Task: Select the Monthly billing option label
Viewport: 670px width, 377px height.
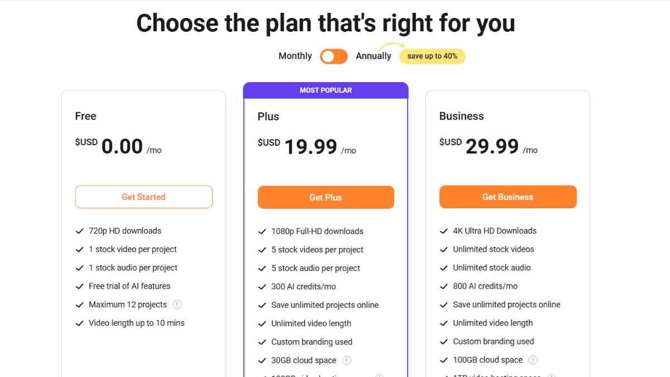Action: point(295,56)
